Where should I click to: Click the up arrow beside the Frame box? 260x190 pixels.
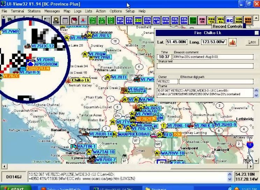click(x=256, y=90)
